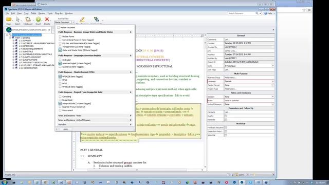Open the Clipboard tool
329x185 pixels.
tap(28, 20)
